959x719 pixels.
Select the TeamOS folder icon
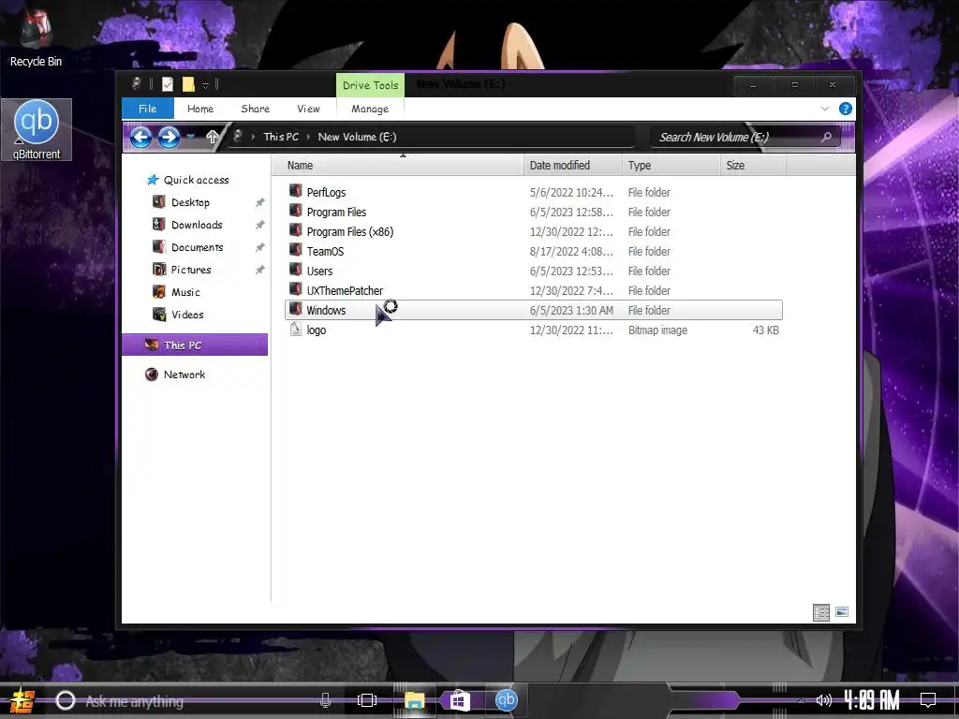pyautogui.click(x=296, y=251)
